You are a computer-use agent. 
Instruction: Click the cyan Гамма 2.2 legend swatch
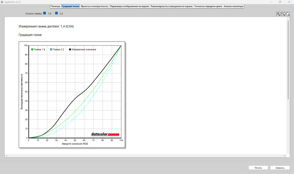pyautogui.click(x=51, y=50)
